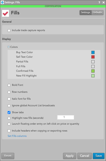Pick the Full Fills color swatch
The width and height of the screenshot is (106, 161).
tap(93, 66)
